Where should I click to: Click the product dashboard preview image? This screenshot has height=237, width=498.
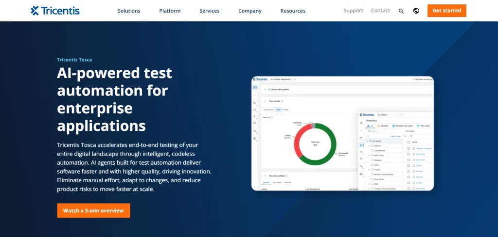pos(342,133)
